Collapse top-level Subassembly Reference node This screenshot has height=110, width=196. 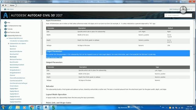[x=6, y=35]
